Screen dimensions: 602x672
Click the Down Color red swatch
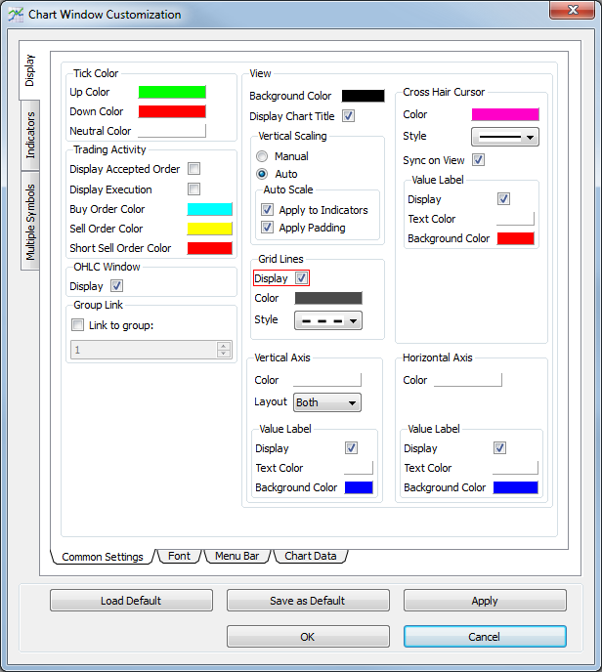coord(172,111)
